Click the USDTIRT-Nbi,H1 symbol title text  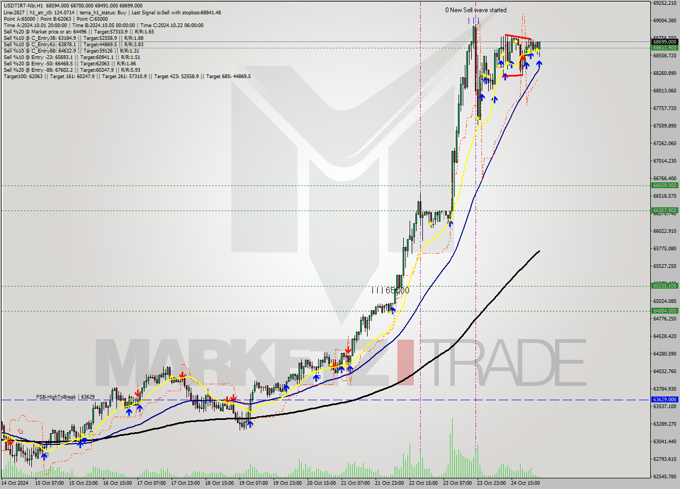coord(23,5)
